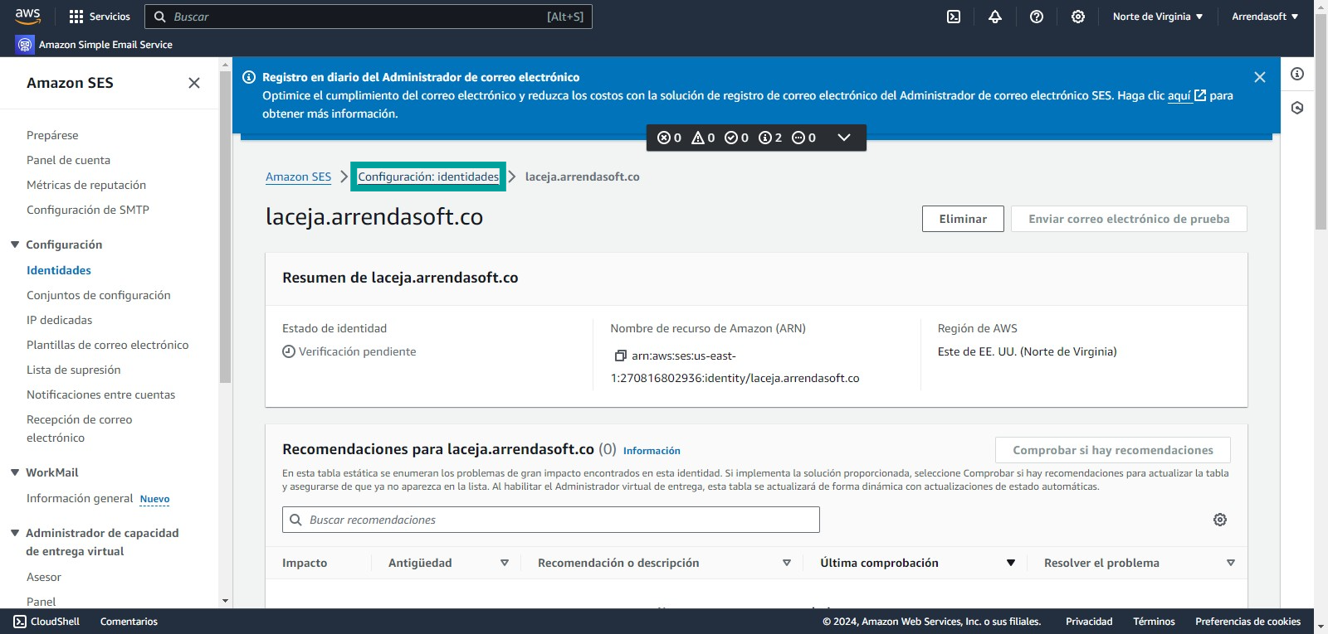1328x634 pixels.
Task: Open the notifications bell
Action: [x=995, y=17]
